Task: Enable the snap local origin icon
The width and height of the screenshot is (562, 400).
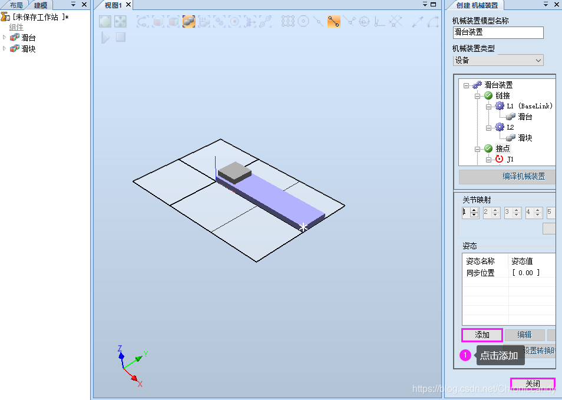Action: pyautogui.click(x=379, y=22)
